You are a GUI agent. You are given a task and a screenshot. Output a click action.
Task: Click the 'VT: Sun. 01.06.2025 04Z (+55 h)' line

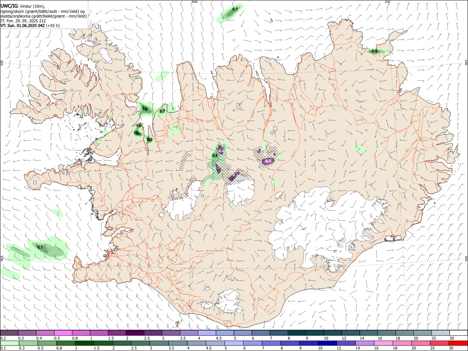[30, 26]
